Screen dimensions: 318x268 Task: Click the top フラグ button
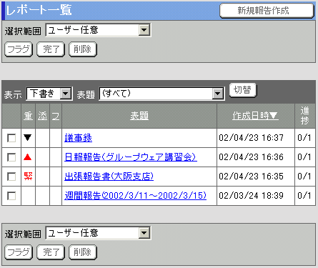click(x=19, y=49)
